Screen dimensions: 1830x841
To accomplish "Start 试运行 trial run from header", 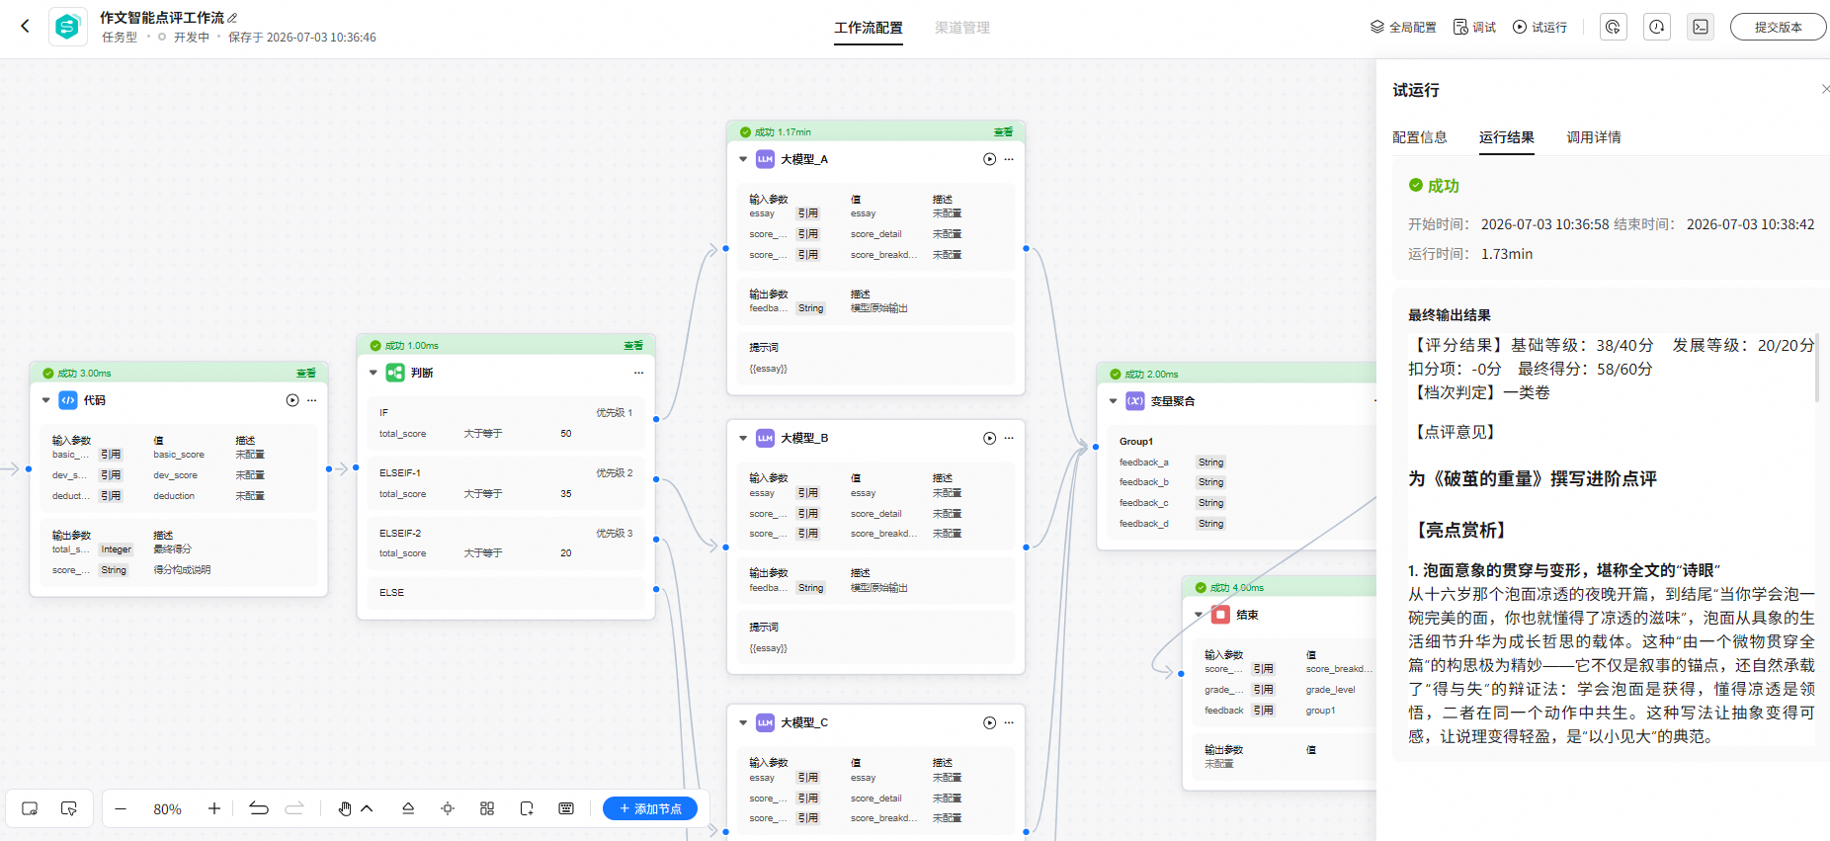I will 1539,27.
